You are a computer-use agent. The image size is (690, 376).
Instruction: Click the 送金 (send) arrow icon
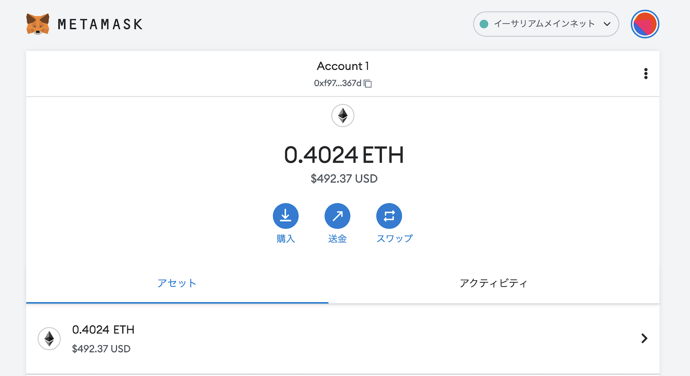337,216
